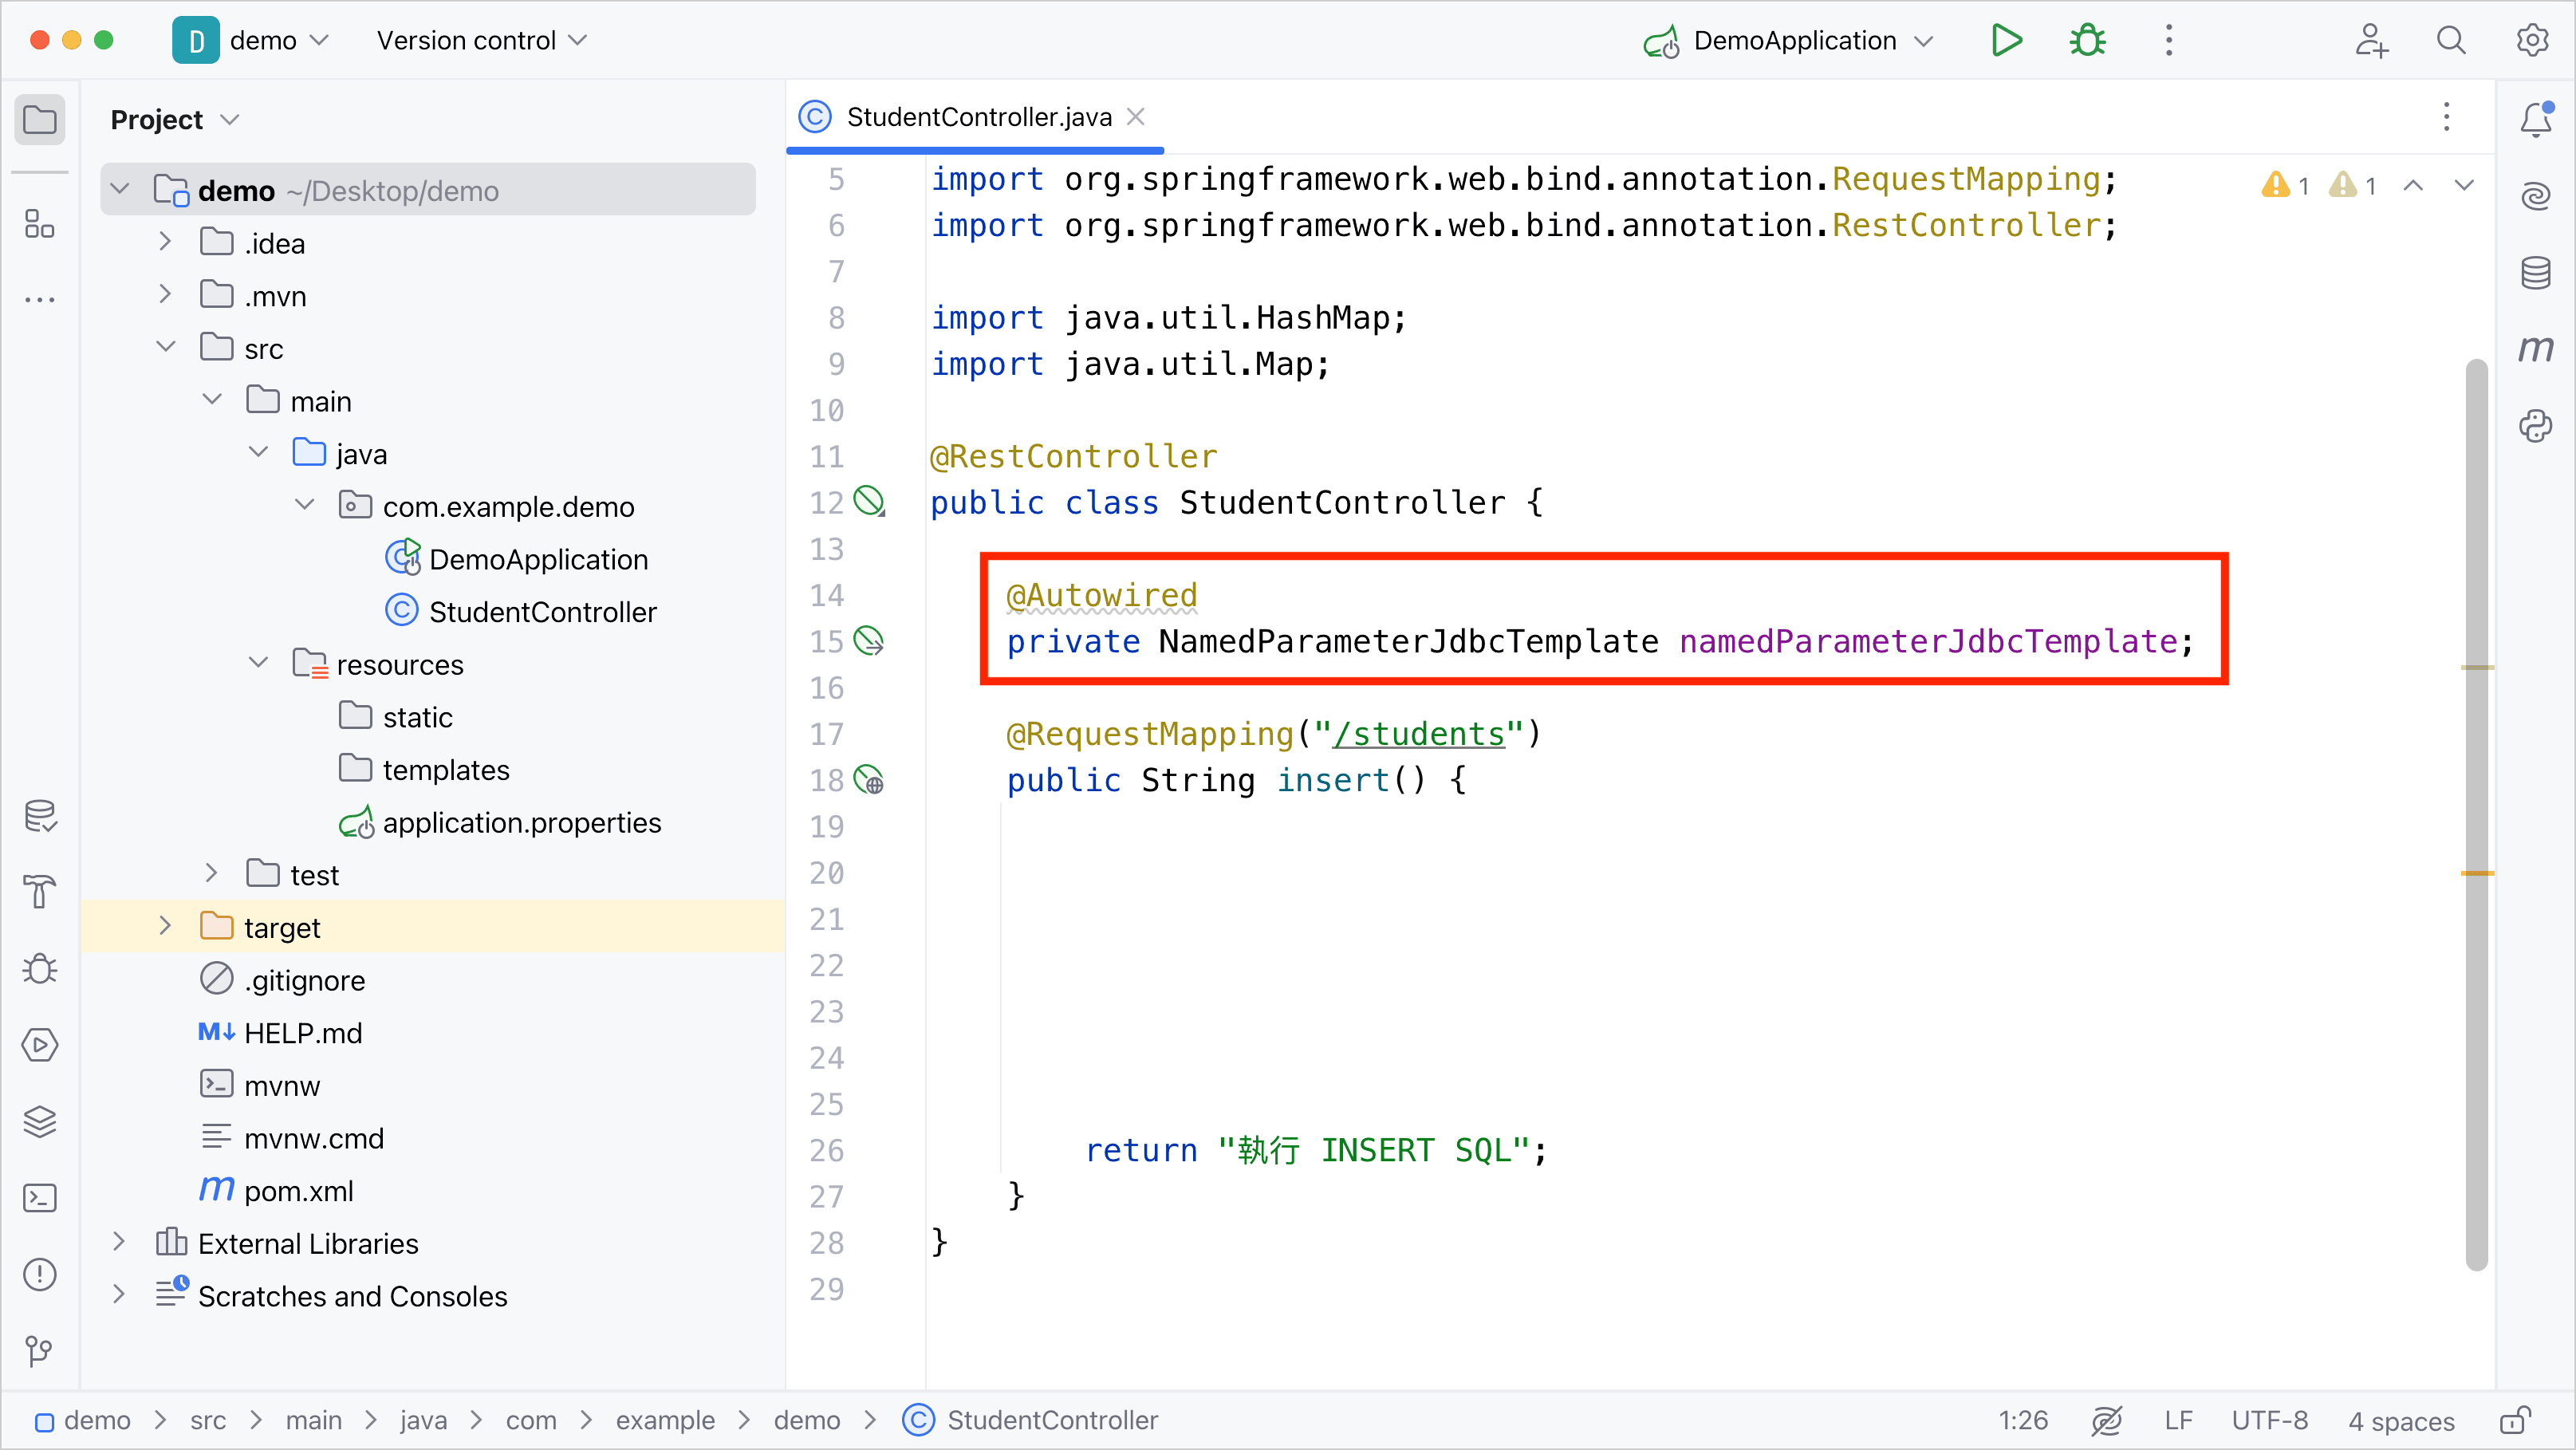
Task: Open the Maven tool window icon
Action: pos(2536,349)
